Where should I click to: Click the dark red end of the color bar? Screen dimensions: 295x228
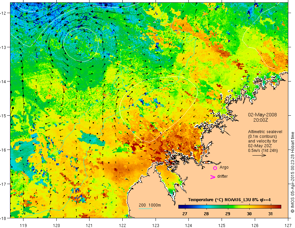pyautogui.click(x=279, y=207)
